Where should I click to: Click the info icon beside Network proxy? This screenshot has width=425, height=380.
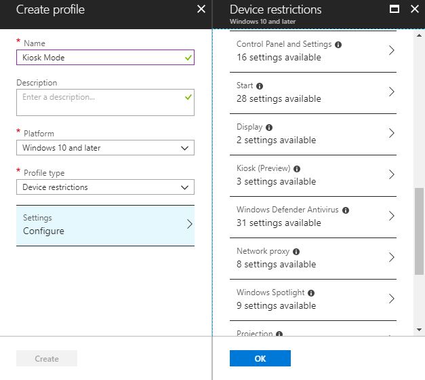point(296,252)
